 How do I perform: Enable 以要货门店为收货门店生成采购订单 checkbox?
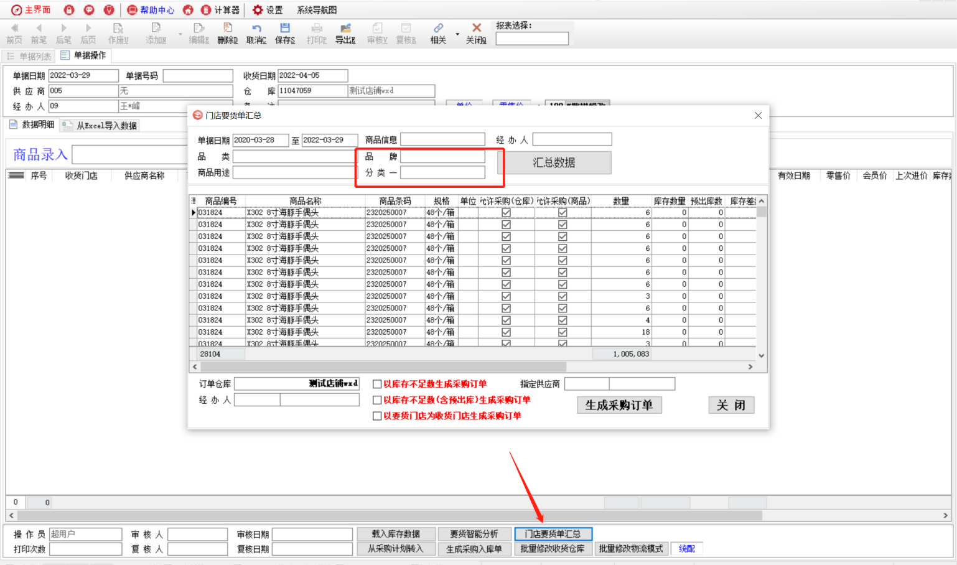[377, 416]
